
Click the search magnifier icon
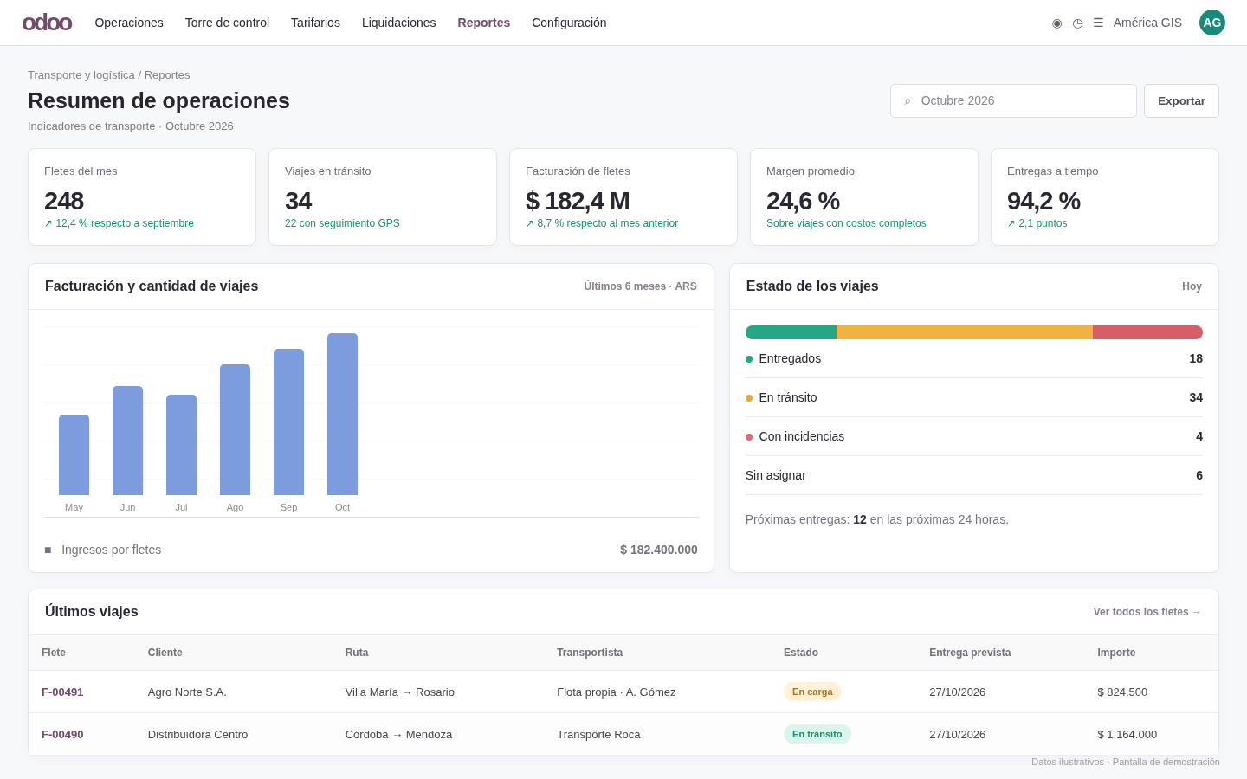[908, 101]
